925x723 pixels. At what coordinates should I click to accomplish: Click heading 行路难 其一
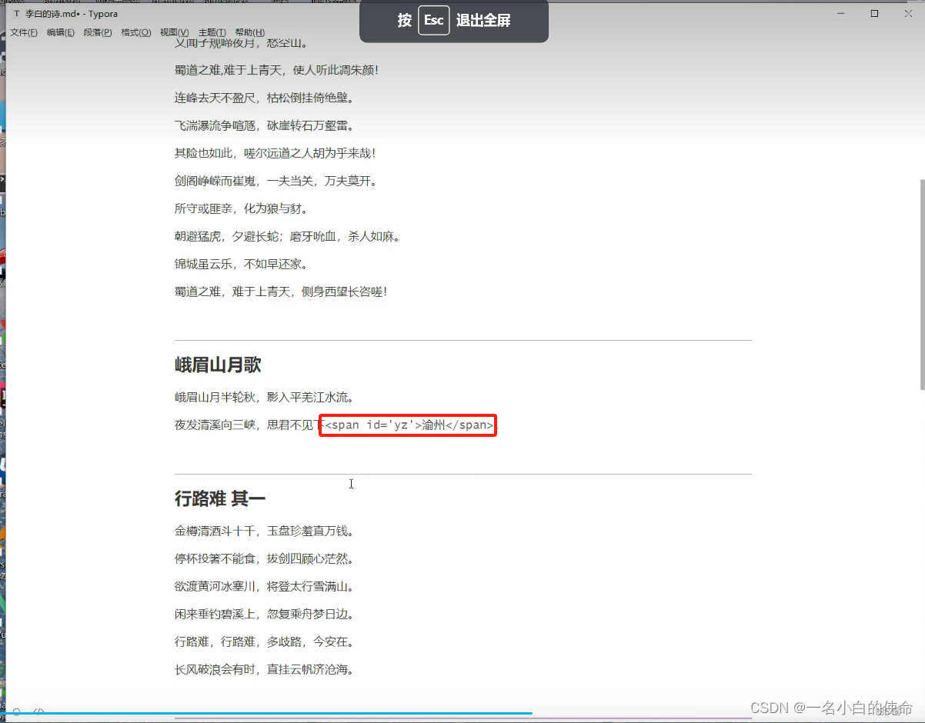(221, 498)
